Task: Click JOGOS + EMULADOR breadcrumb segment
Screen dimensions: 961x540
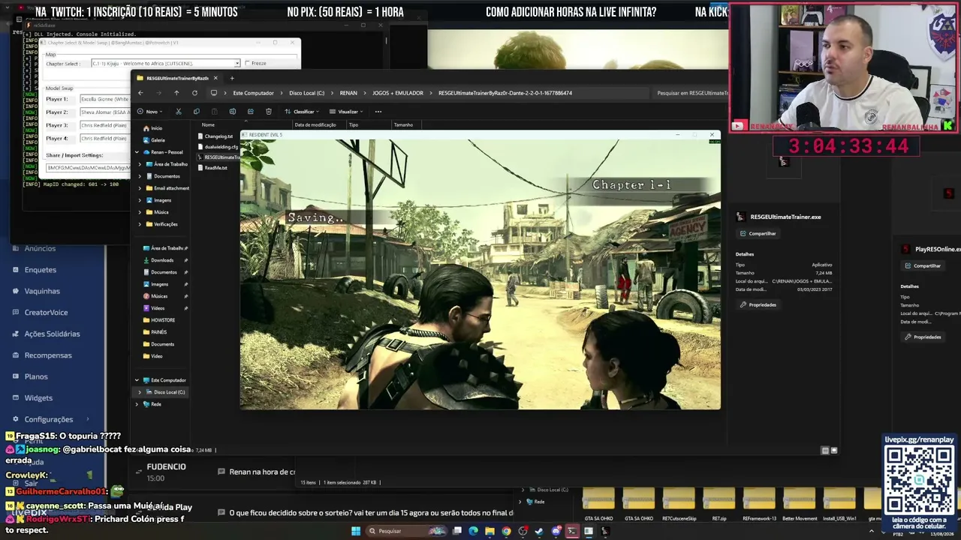Action: coord(398,93)
